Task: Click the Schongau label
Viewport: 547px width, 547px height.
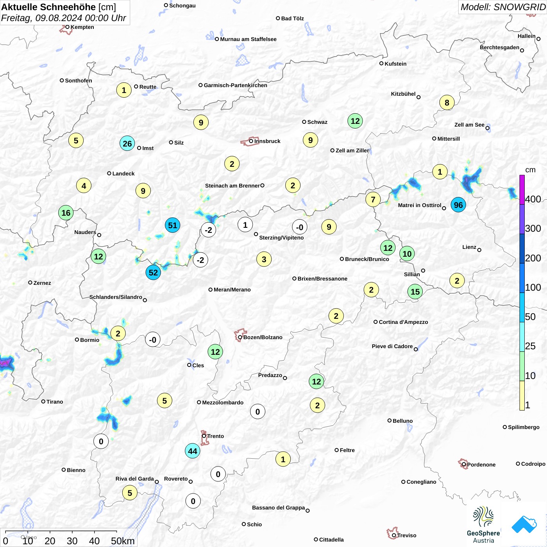Action: 182,5
